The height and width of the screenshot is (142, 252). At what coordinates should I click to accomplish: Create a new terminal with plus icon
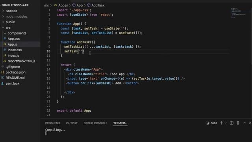point(221,123)
